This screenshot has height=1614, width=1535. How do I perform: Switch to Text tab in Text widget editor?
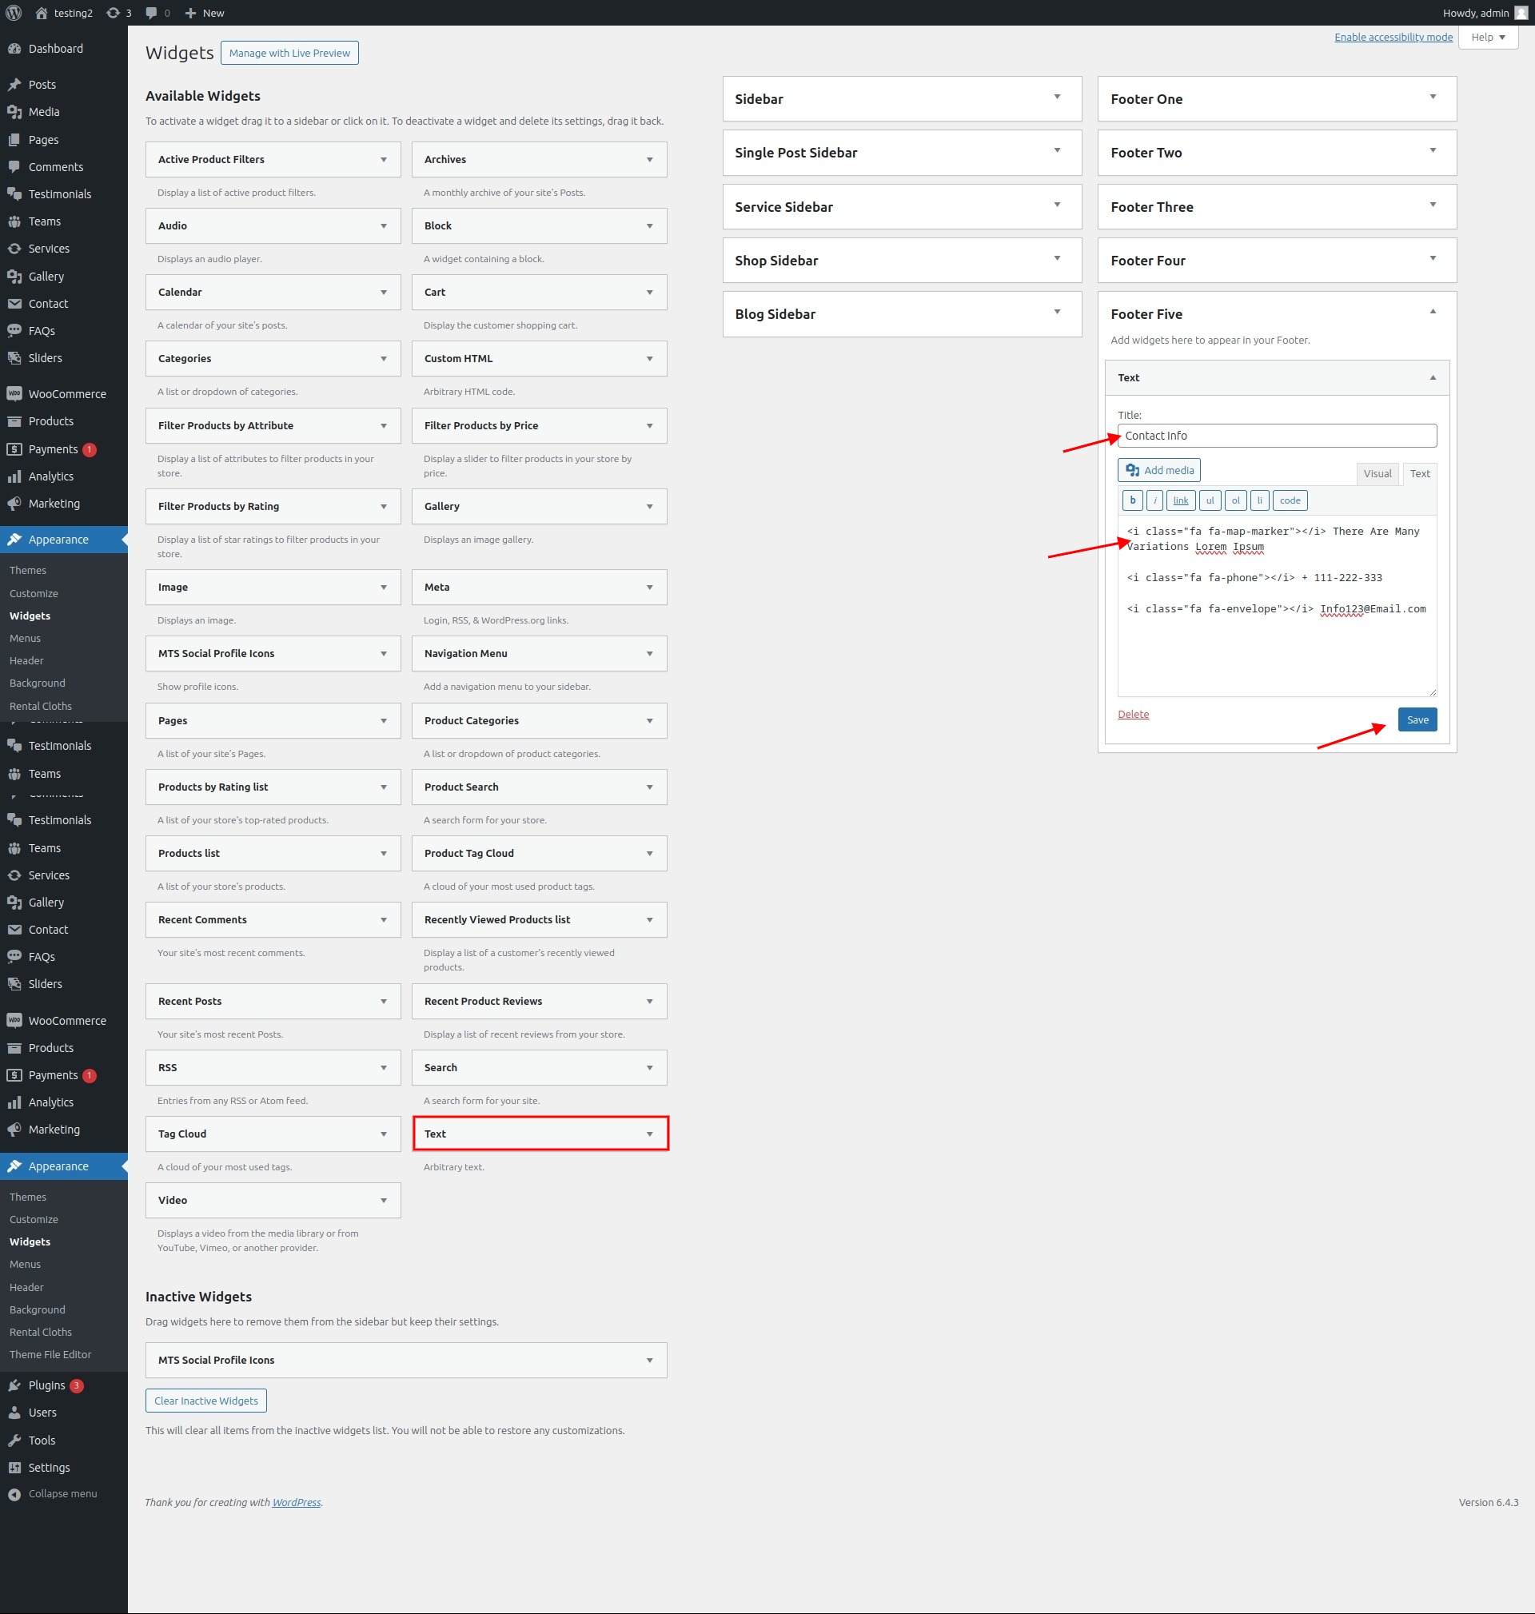click(1420, 472)
